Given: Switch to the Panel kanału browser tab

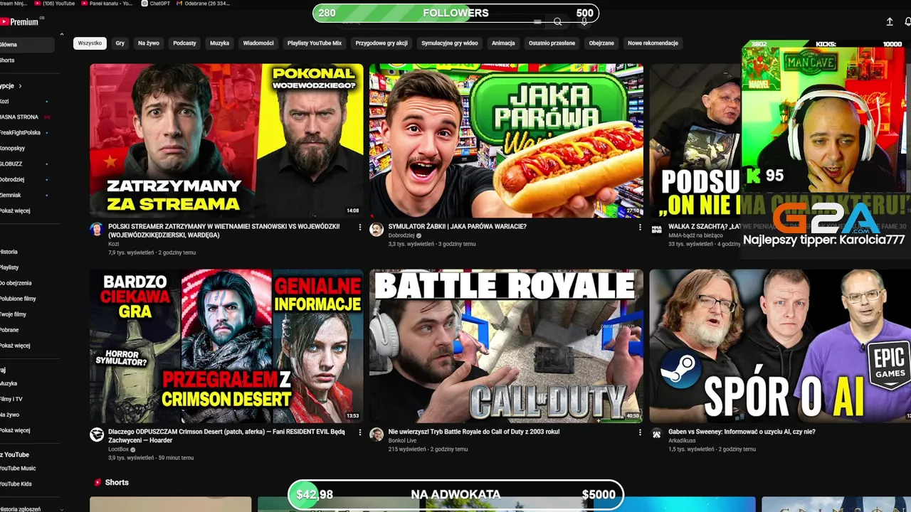Looking at the screenshot, I should click(x=105, y=4).
